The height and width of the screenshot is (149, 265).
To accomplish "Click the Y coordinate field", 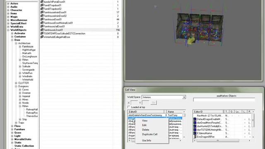I will pyautogui.click(x=145, y=103).
